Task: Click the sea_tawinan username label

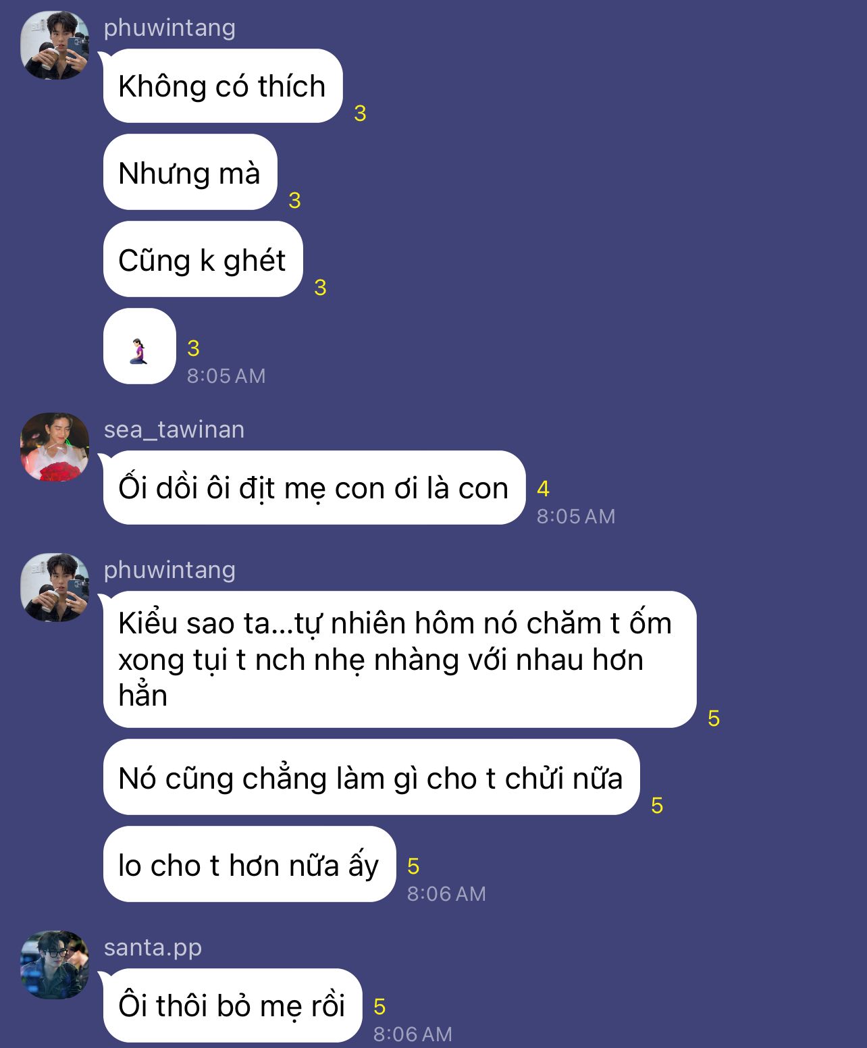Action: click(174, 429)
